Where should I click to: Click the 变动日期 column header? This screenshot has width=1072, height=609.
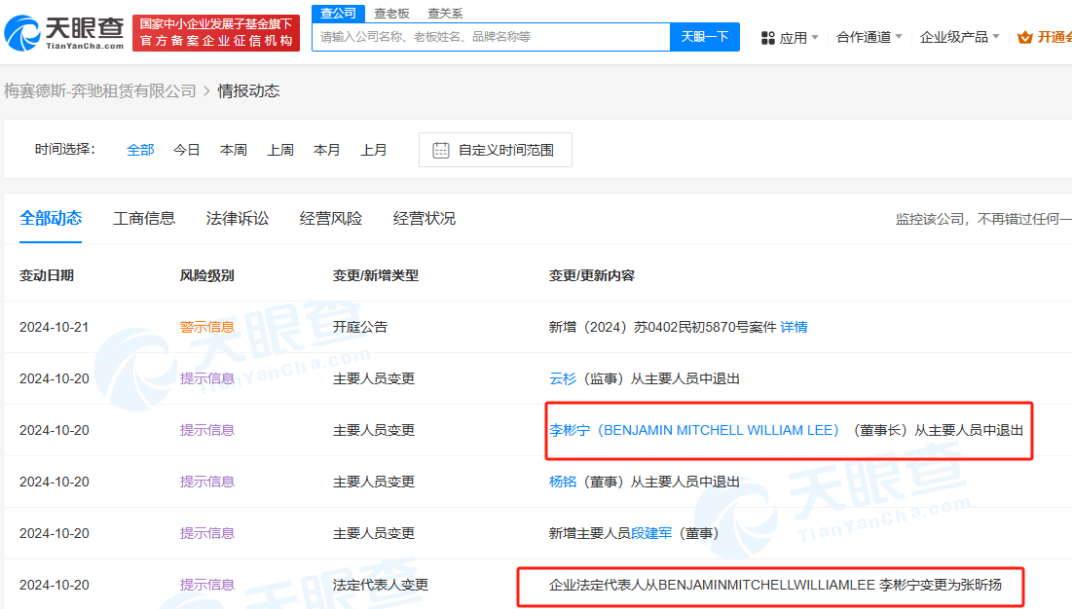(47, 276)
